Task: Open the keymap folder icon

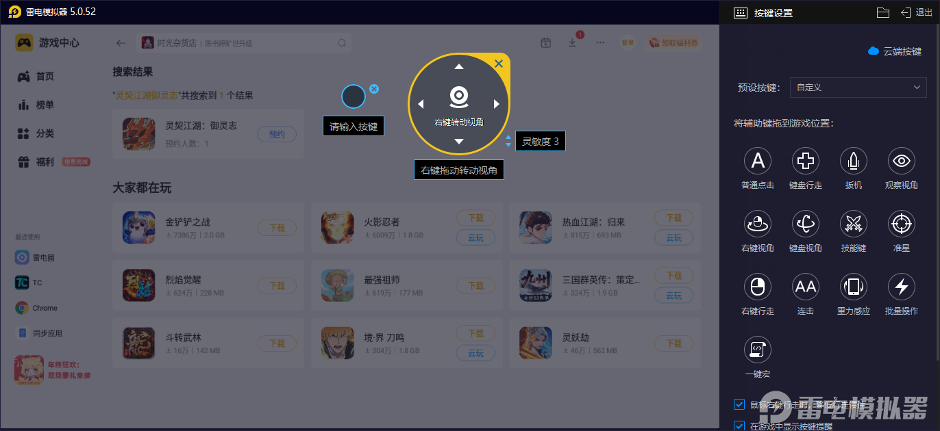Action: point(883,12)
